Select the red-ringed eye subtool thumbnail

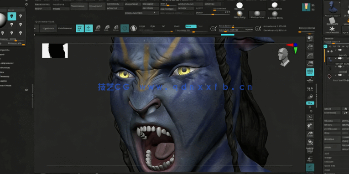329,77
